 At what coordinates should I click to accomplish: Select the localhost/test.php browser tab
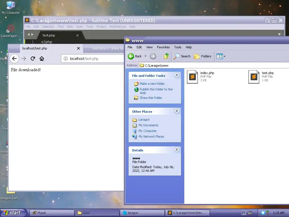[x=51, y=48]
